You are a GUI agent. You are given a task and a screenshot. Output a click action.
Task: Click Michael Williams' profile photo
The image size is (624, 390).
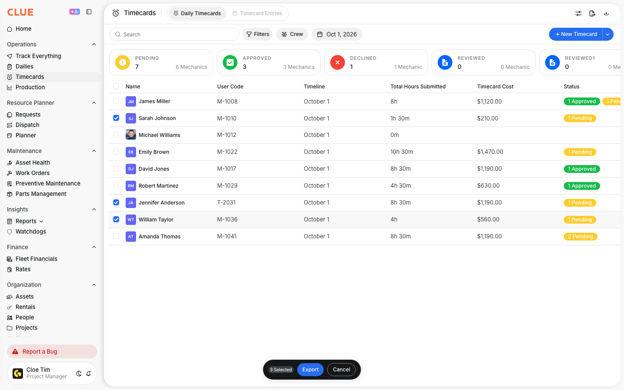[131, 135]
